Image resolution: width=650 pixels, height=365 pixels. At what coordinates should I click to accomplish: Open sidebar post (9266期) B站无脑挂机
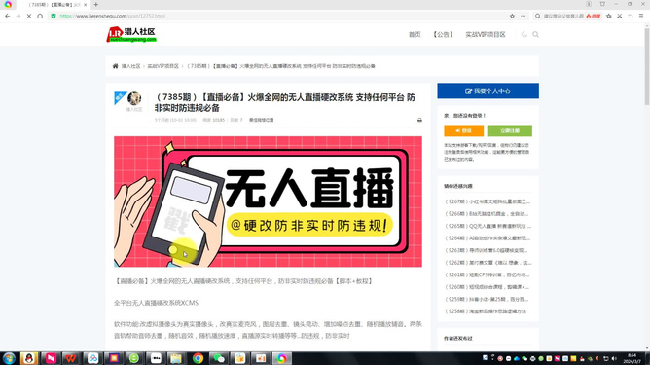(487, 214)
